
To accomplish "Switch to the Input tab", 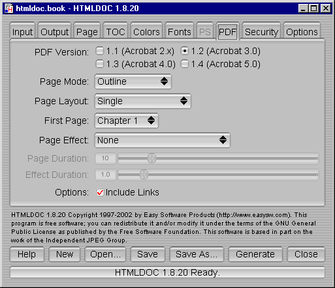I will point(22,32).
